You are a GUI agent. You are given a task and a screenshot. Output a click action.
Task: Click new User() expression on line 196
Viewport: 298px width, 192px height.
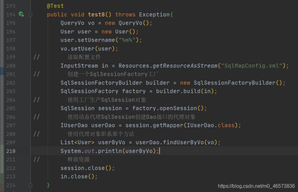coord(118,32)
